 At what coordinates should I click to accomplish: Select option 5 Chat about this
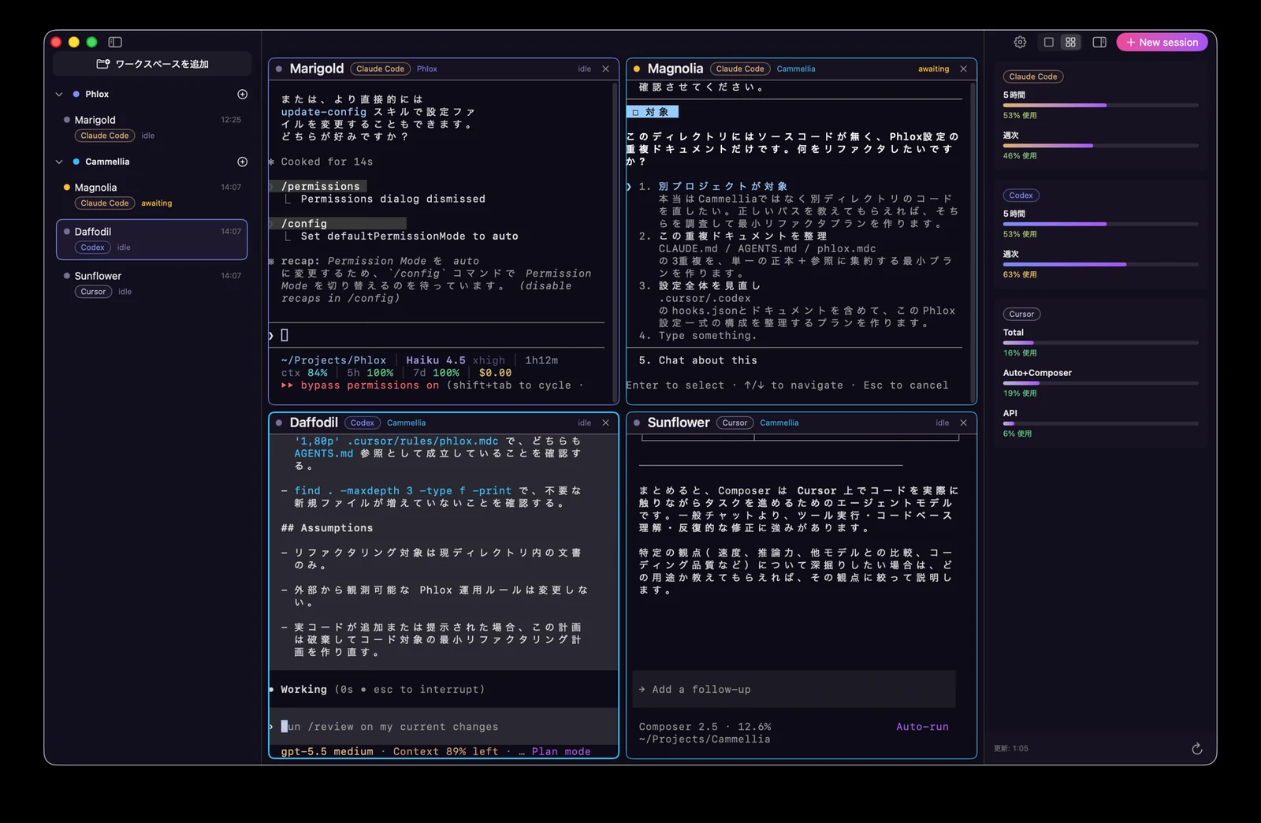click(x=708, y=360)
